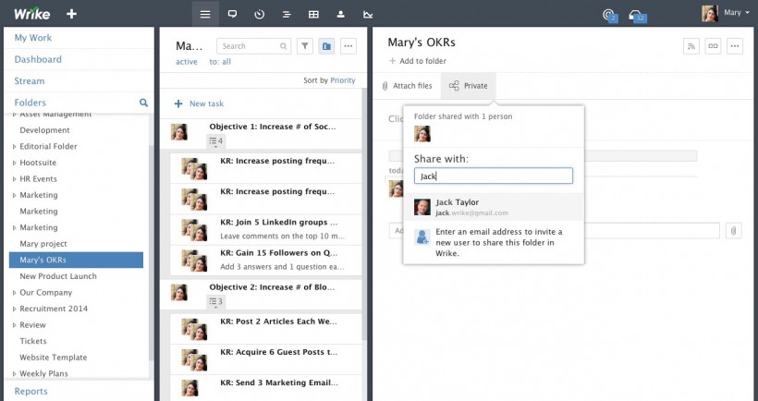Expand the Our Company folder node
Viewport: 758px width, 401px height.
(15, 293)
